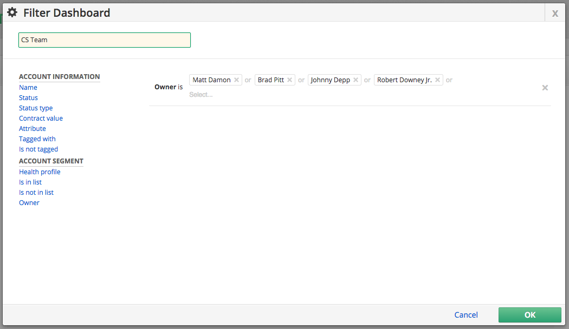Select the Matt Damon tag text
This screenshot has width=569, height=329.
(211, 80)
